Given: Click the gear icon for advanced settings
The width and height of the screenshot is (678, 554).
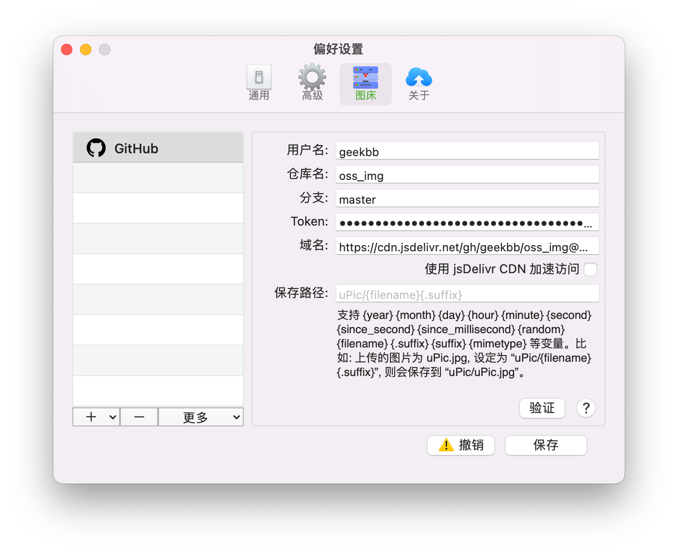Looking at the screenshot, I should 312,77.
